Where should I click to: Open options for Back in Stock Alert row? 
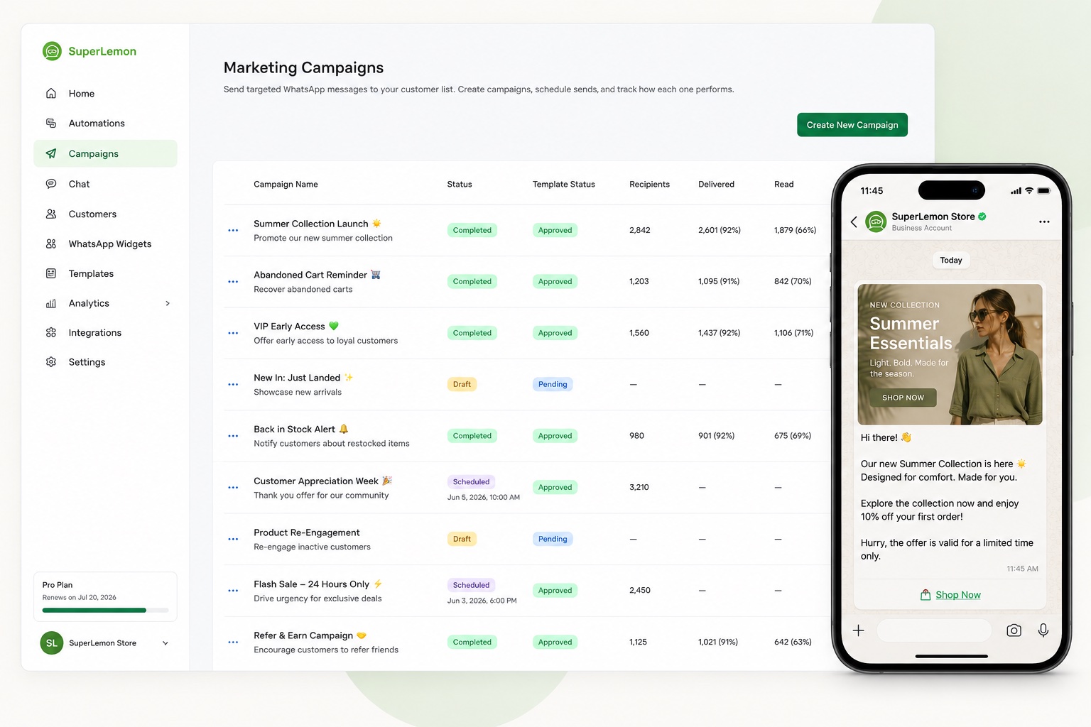click(233, 436)
